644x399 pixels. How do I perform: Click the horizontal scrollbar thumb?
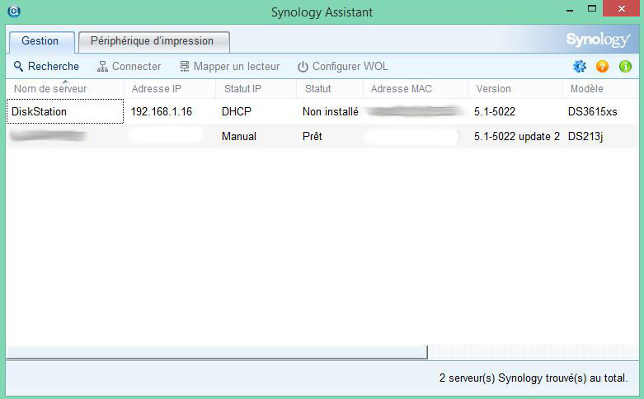(217, 352)
